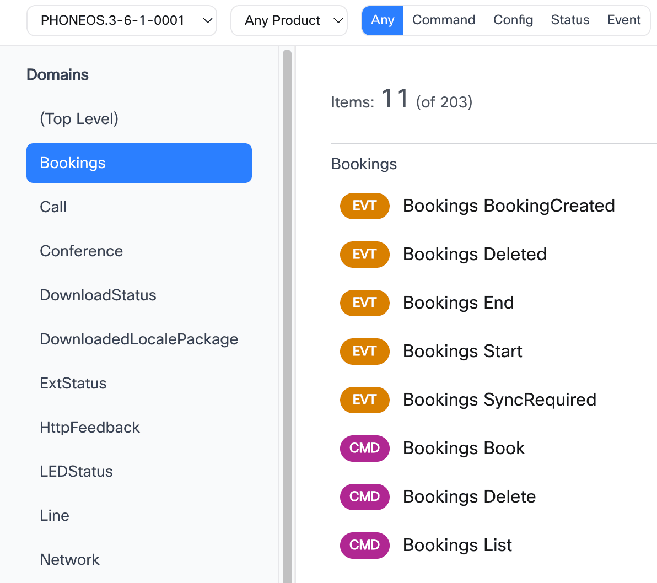Screen dimensions: 657x583
Task: Click the EVT badge next to Bookings Deleted
Action: [x=364, y=254]
